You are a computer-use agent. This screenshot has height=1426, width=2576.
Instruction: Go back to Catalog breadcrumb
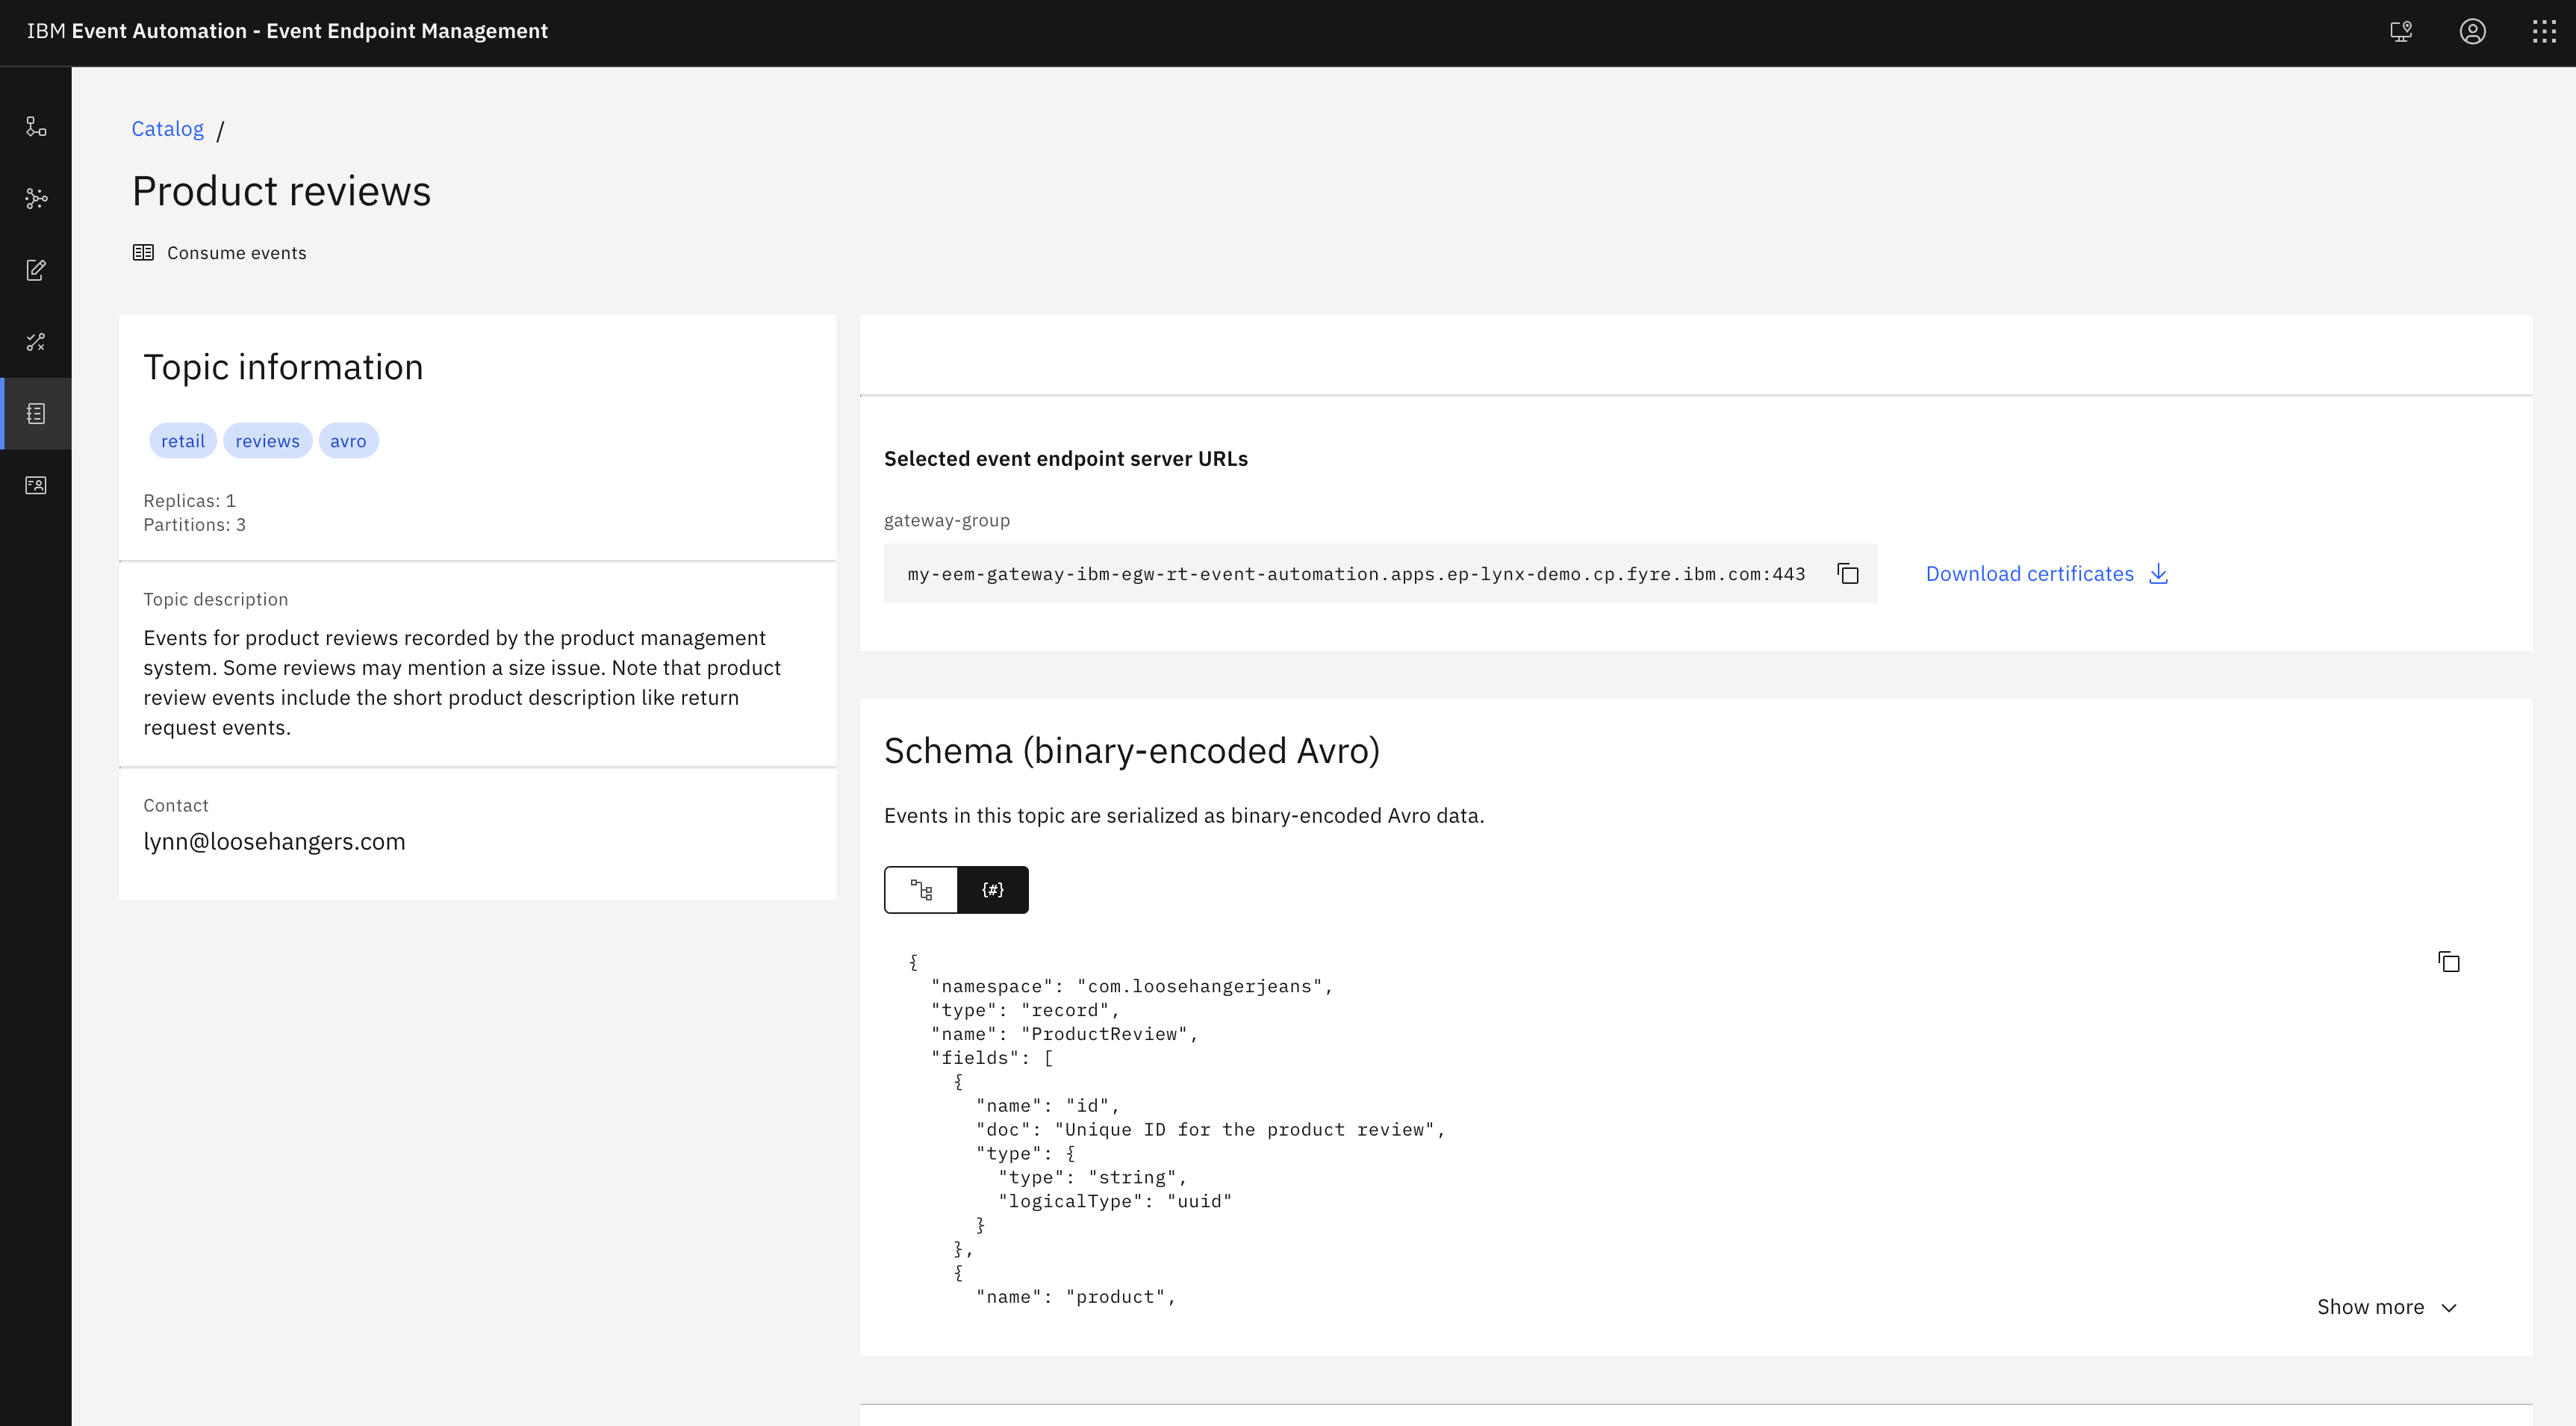click(167, 129)
